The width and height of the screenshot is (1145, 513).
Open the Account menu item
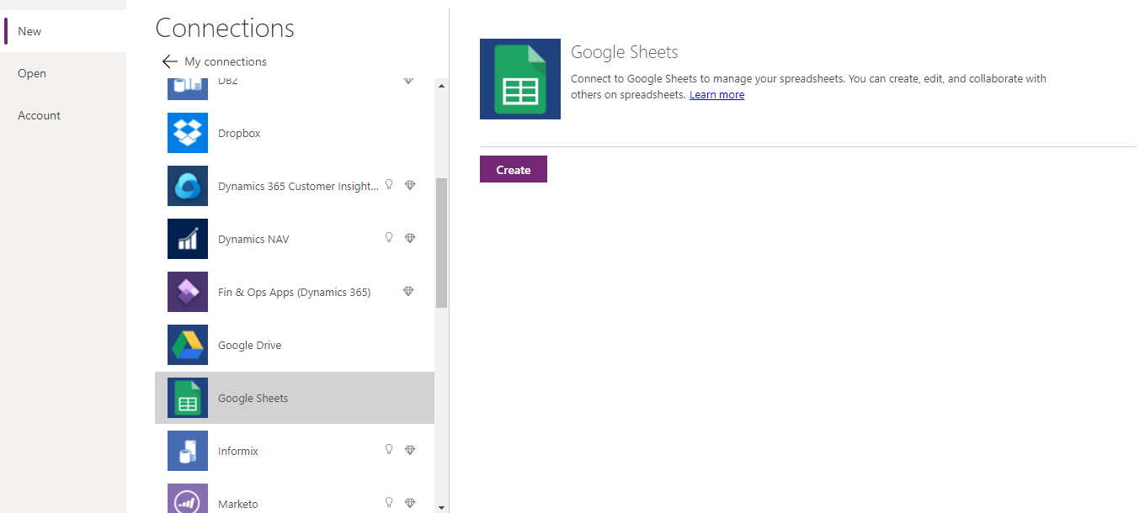pos(63,115)
